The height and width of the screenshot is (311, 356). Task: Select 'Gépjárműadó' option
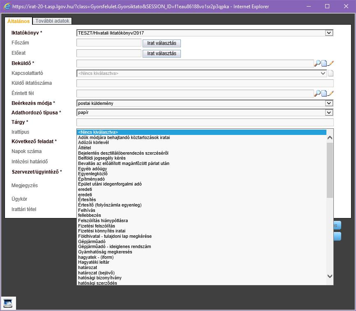201,242
